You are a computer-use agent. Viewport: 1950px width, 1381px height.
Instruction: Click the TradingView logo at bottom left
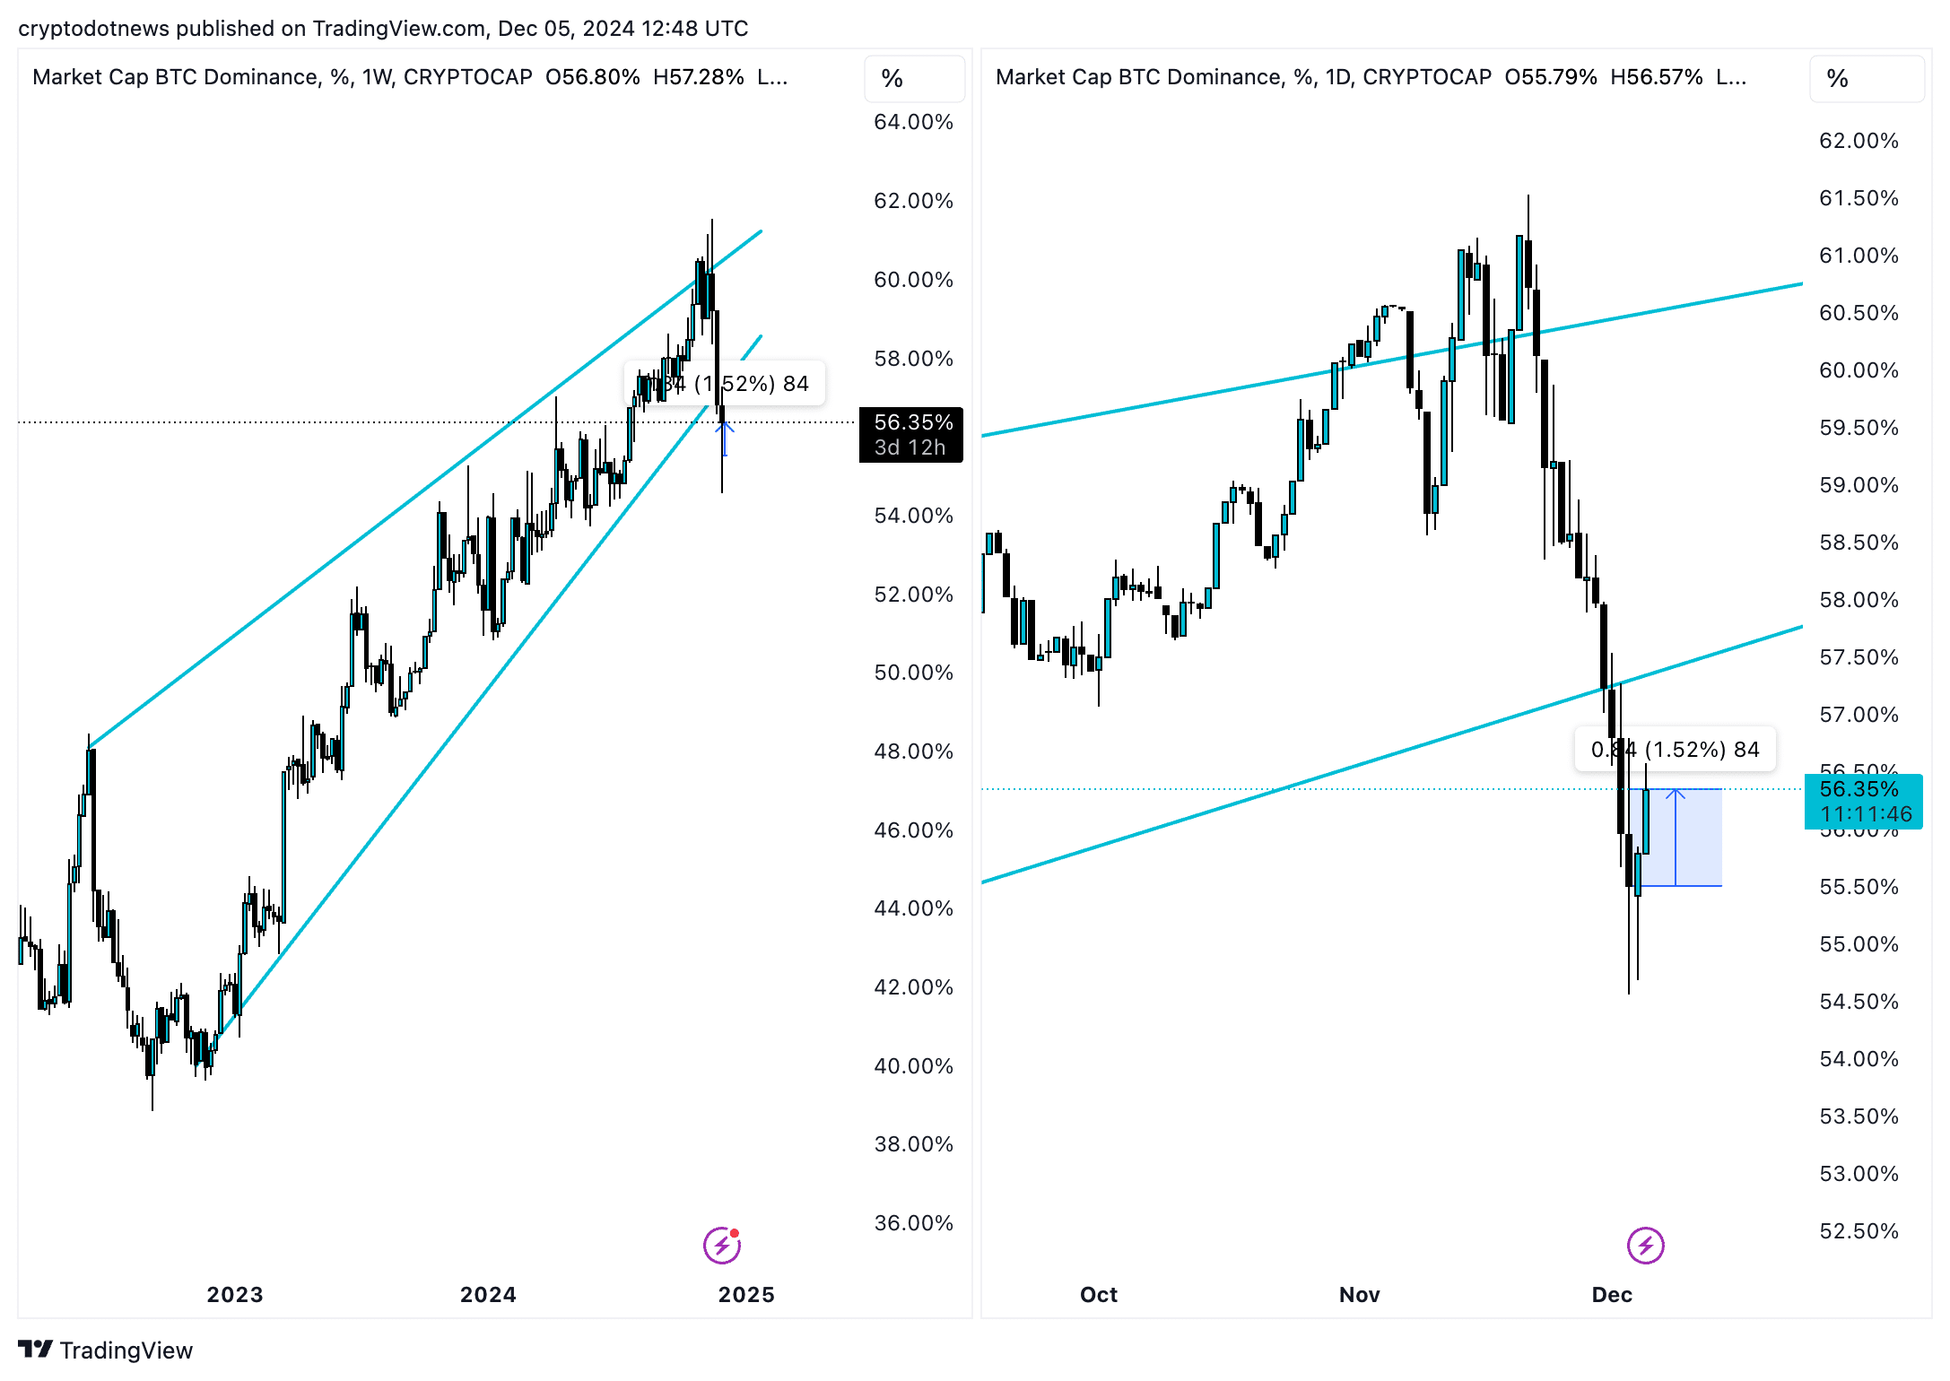pyautogui.click(x=106, y=1350)
